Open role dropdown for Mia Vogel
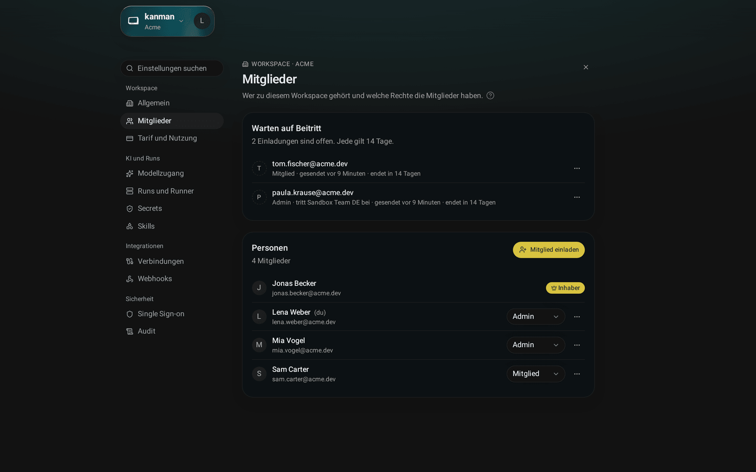This screenshot has width=756, height=472. click(535, 345)
